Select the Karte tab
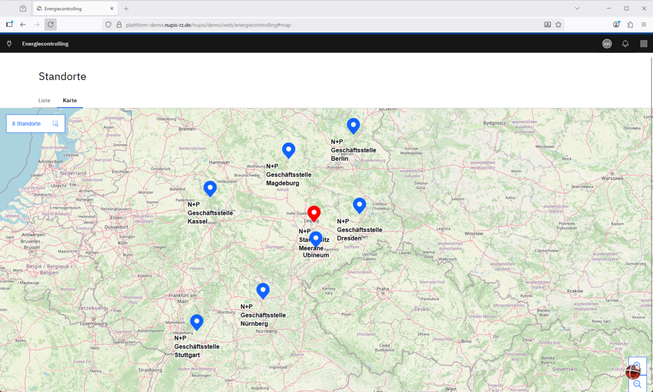 [x=70, y=100]
